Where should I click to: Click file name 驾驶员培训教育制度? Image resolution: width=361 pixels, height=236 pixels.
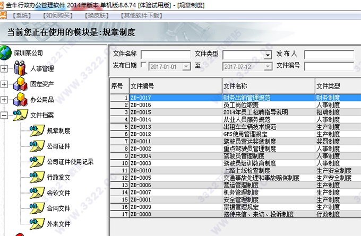250,163
